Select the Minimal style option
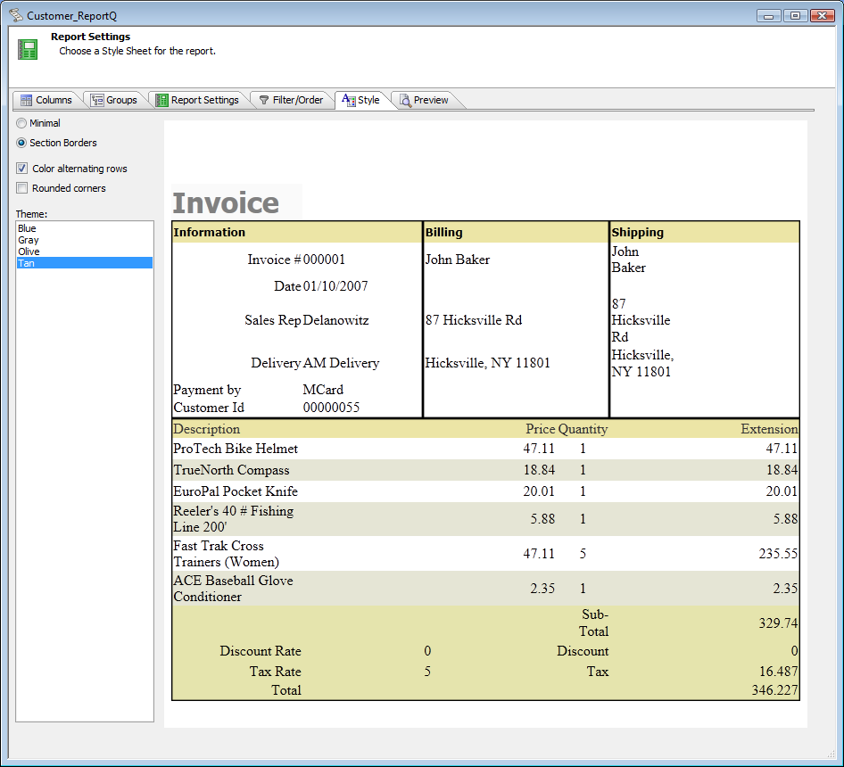This screenshot has height=767, width=844. [38, 123]
